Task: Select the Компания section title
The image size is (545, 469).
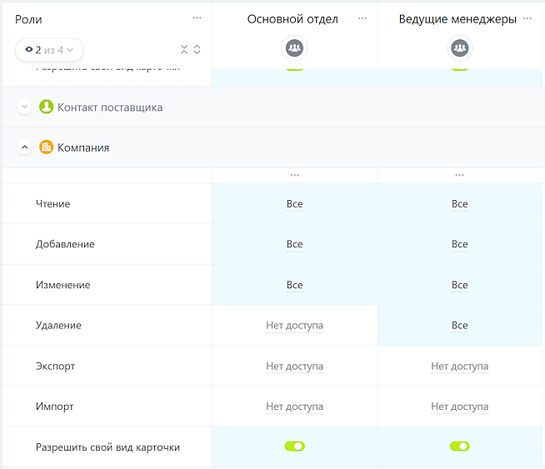Action: [x=83, y=147]
